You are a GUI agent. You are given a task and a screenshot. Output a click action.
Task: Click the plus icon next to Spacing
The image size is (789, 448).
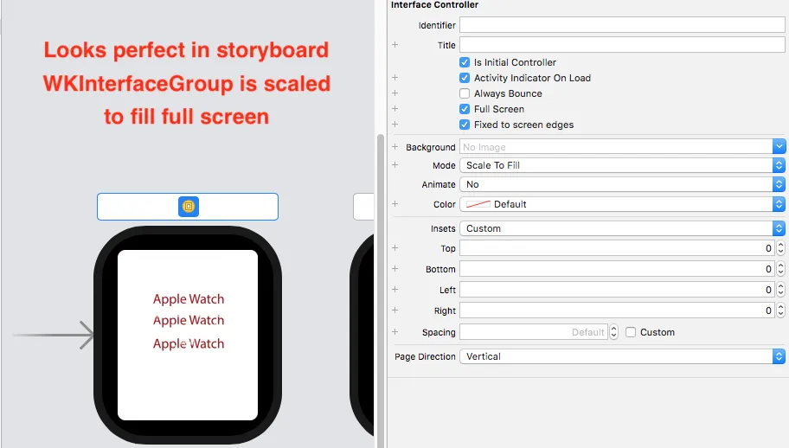395,332
